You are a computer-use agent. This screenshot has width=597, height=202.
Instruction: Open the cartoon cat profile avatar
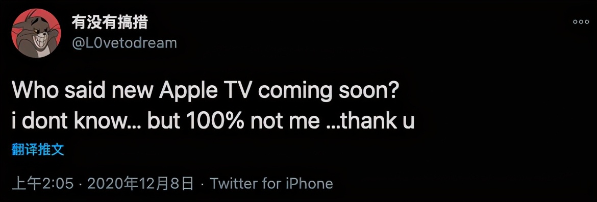coord(36,33)
